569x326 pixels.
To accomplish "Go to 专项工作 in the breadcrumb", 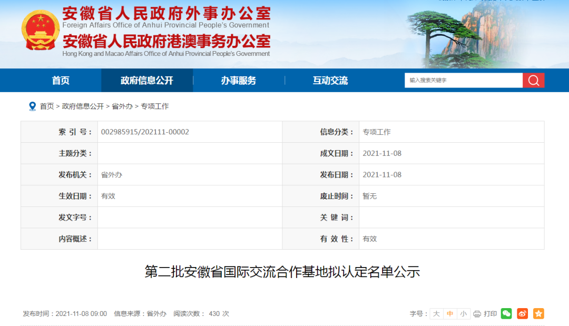I will (x=154, y=106).
